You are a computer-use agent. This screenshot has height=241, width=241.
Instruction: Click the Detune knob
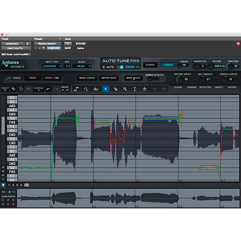pyautogui.click(x=211, y=66)
